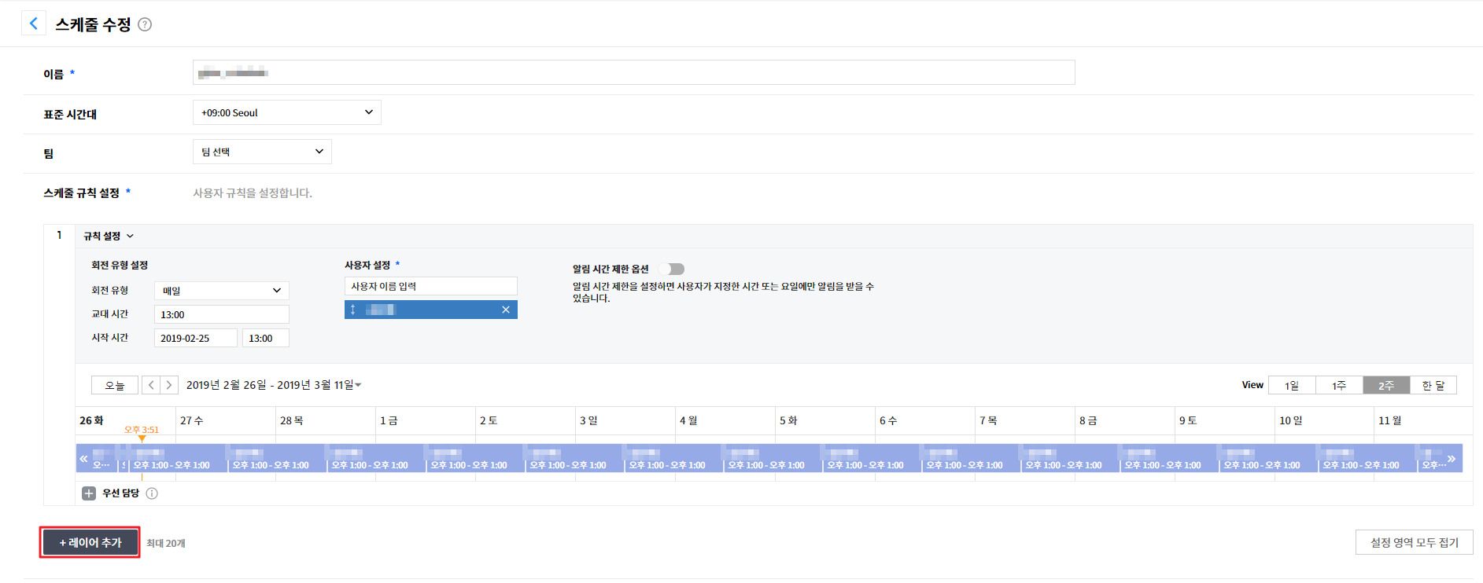The image size is (1483, 583).
Task: Click the 레이어 추가 button
Action: pos(90,542)
